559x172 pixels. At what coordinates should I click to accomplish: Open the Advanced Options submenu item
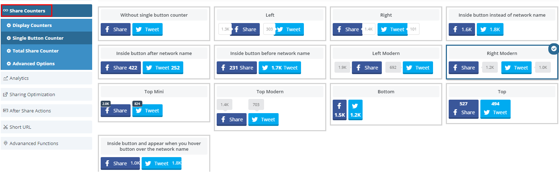coord(46,63)
